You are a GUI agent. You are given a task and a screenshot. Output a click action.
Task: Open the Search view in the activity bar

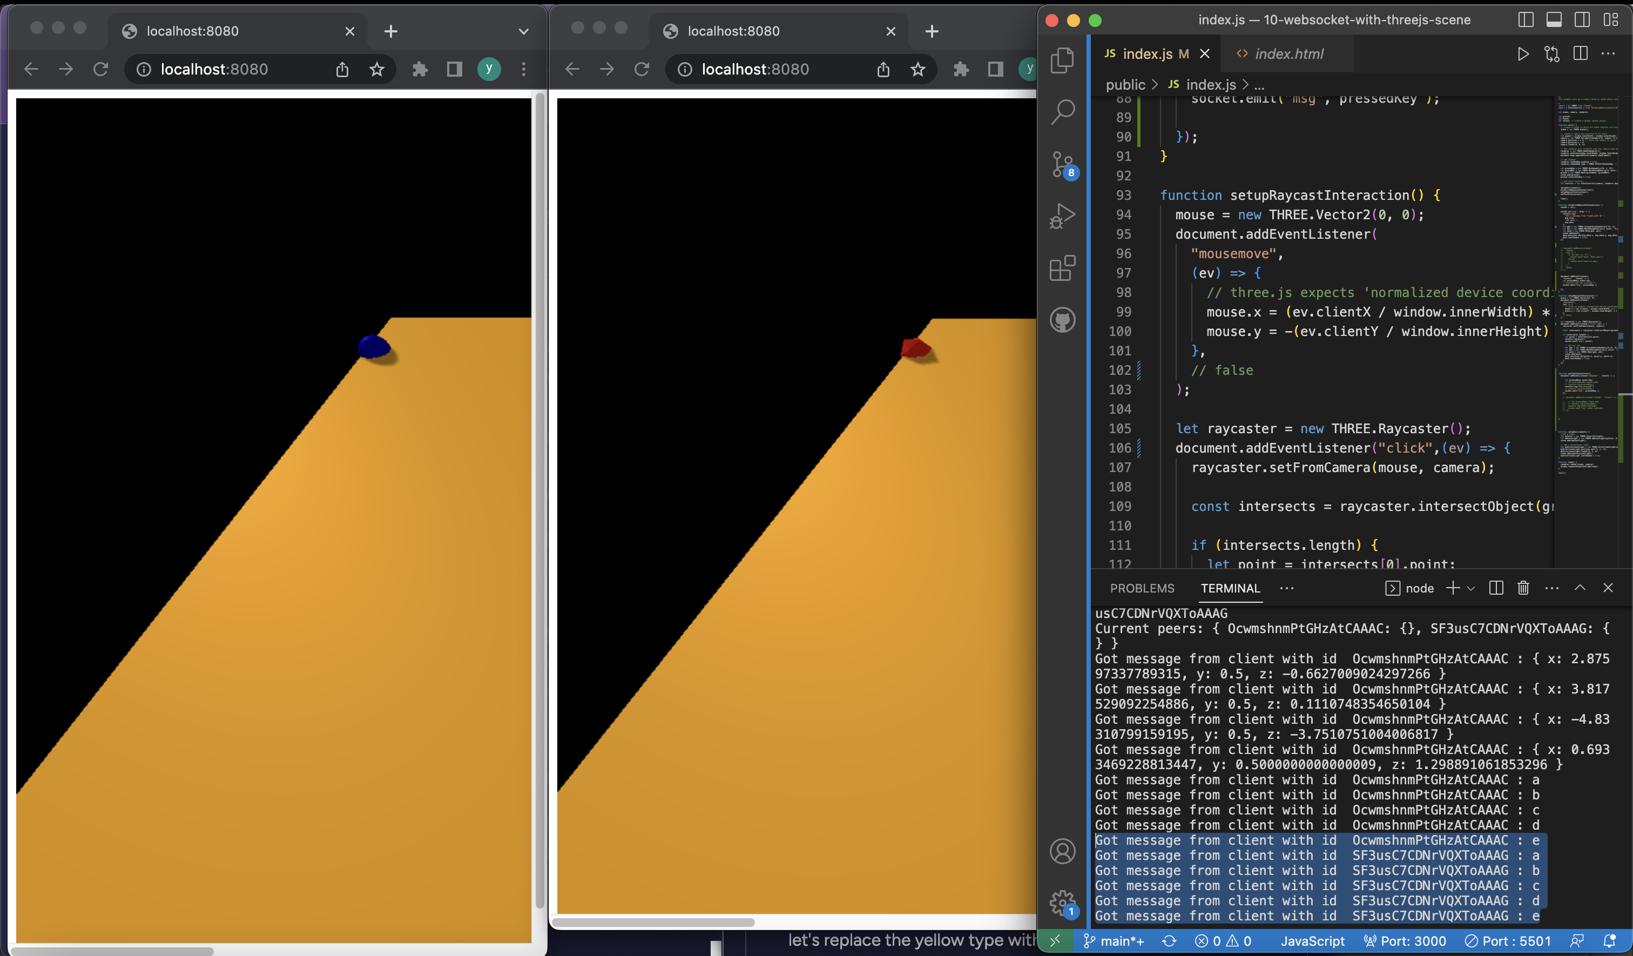click(x=1062, y=111)
